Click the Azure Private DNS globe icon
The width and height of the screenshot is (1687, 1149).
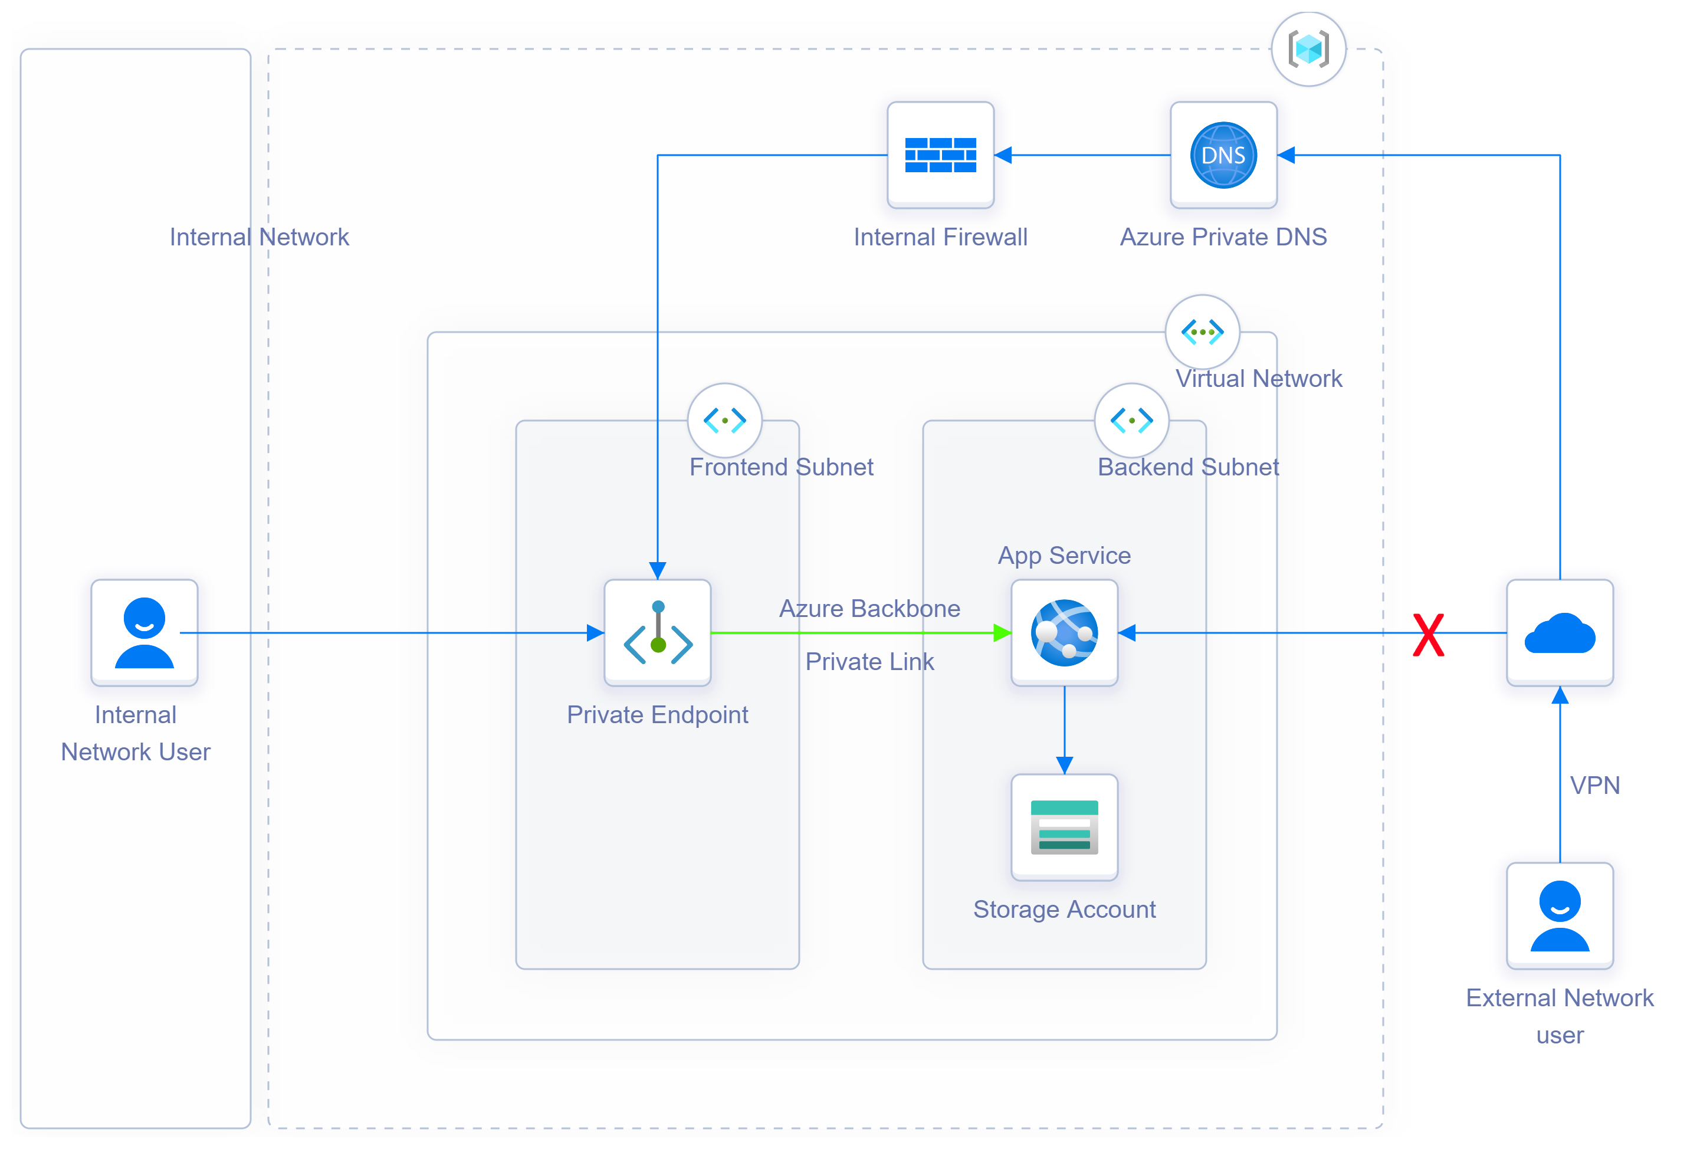coord(1223,155)
